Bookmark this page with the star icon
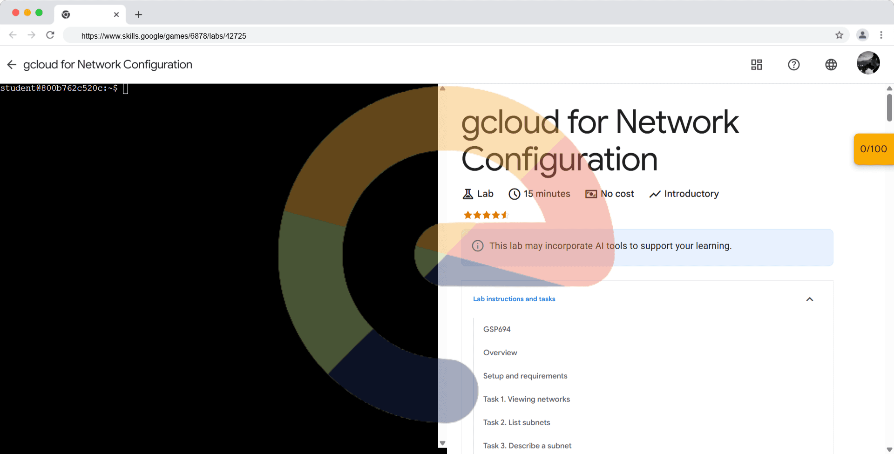Viewport: 894px width, 454px height. pyautogui.click(x=839, y=35)
